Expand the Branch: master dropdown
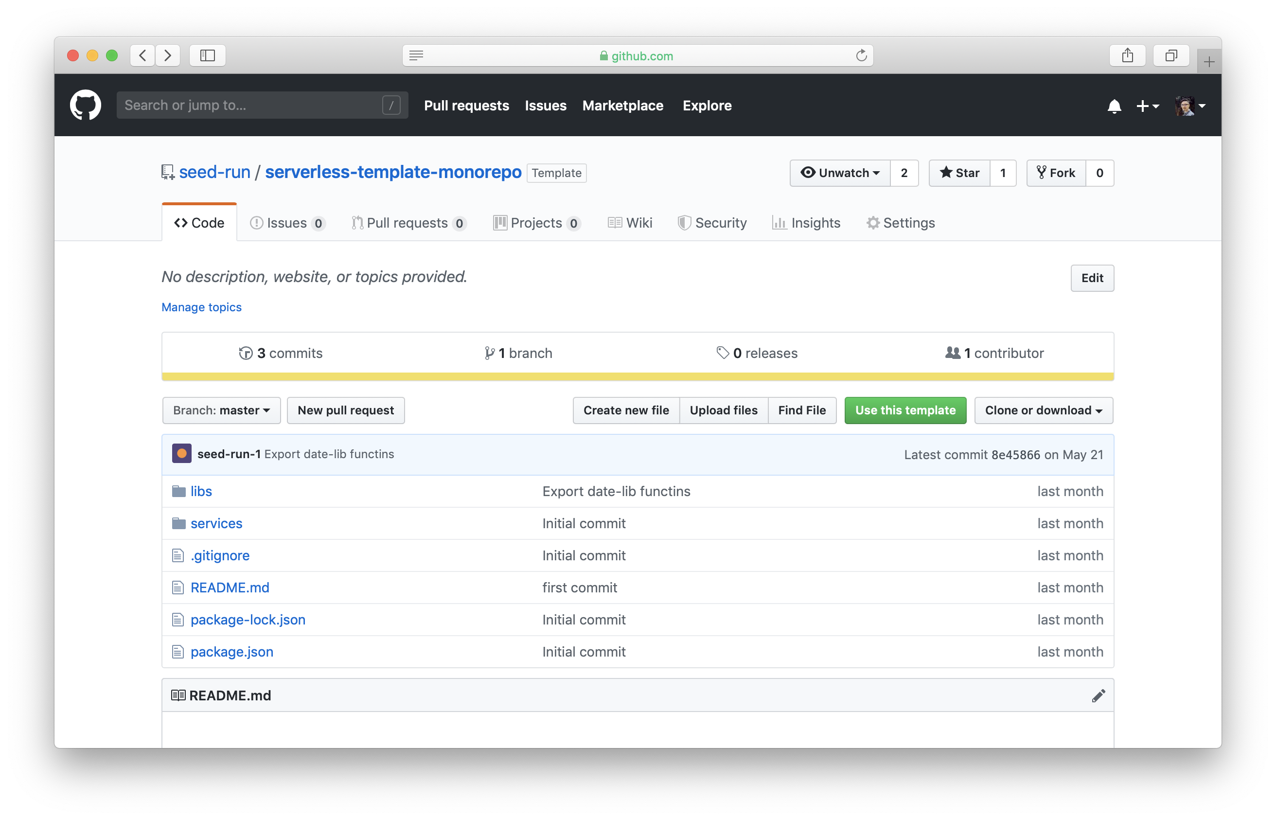This screenshot has width=1276, height=820. click(221, 410)
